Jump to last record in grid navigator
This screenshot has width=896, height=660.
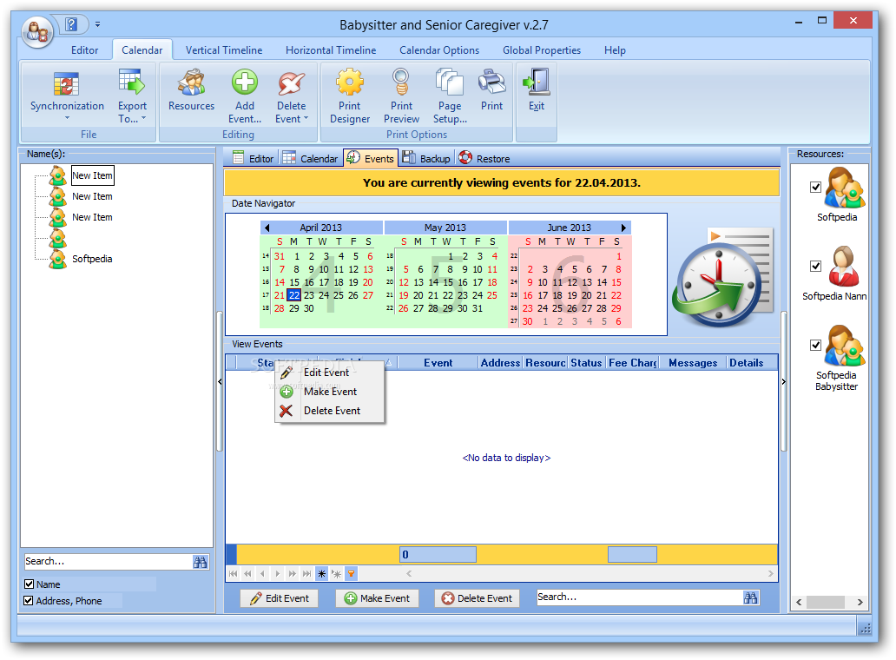point(306,574)
